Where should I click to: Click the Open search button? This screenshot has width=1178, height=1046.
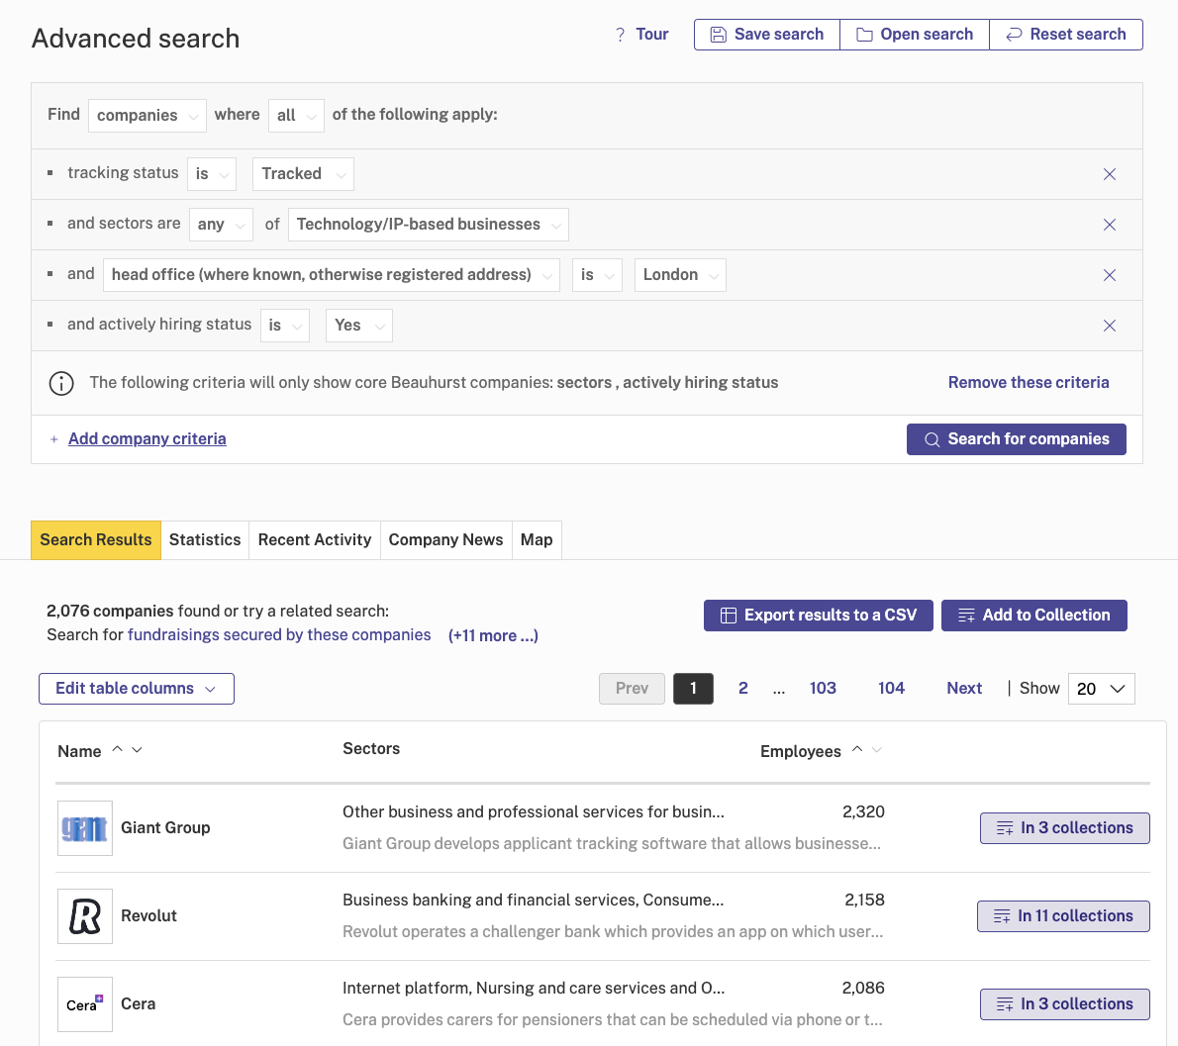click(915, 35)
